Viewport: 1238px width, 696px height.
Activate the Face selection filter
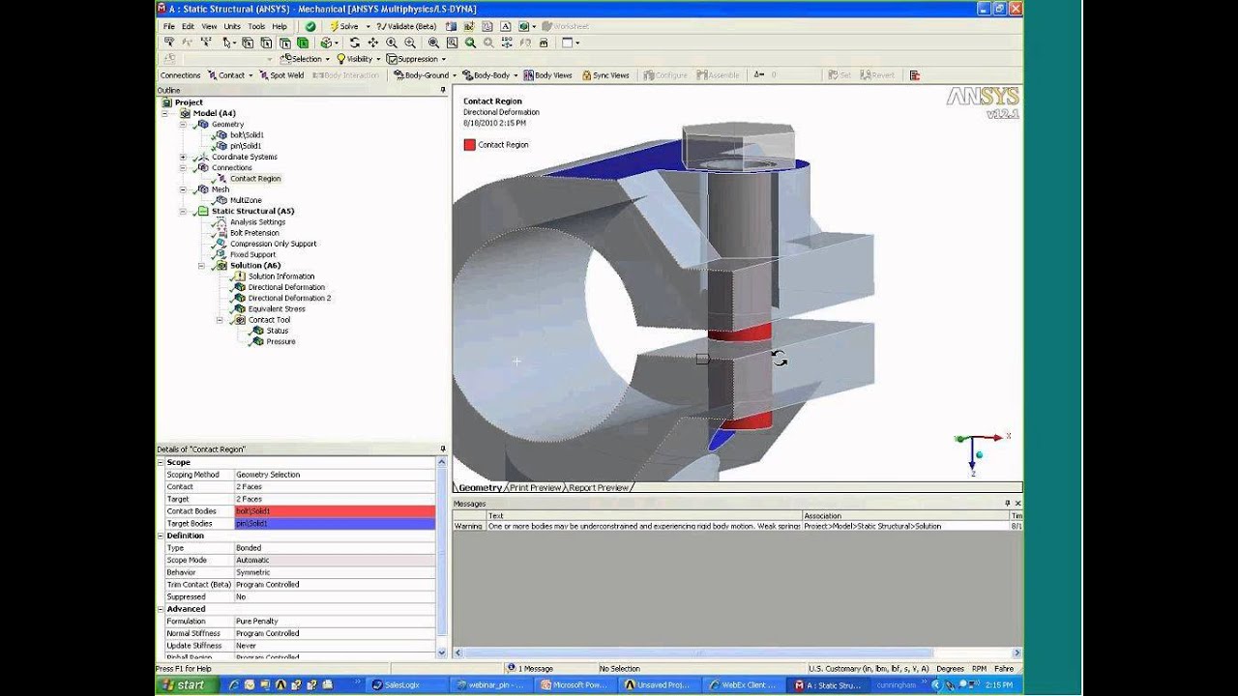tap(285, 43)
